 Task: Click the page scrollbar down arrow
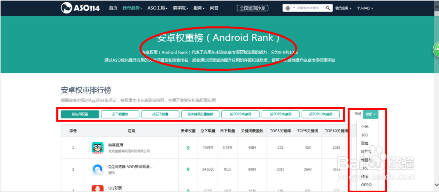coord(436,185)
